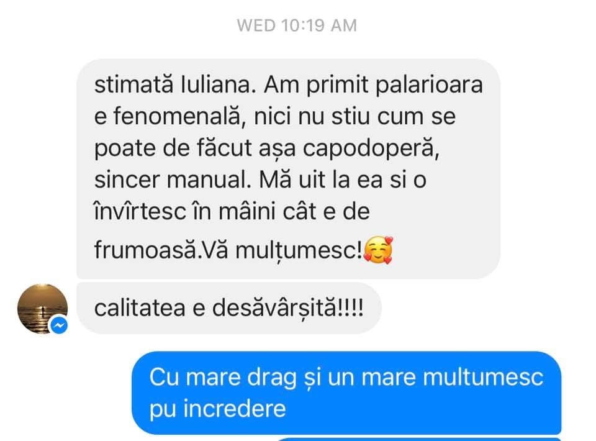The height and width of the screenshot is (441, 596).
Task: Tap the blue 'Cu mare drag' reply bubble
Action: pyautogui.click(x=346, y=393)
